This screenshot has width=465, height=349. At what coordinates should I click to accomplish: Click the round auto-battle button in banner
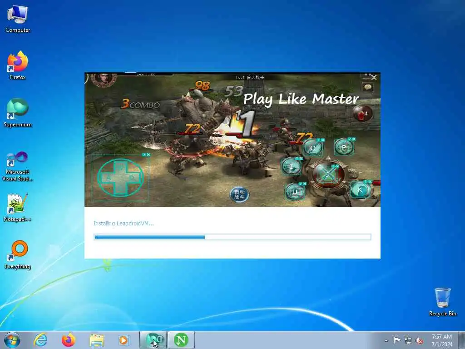pos(239,194)
